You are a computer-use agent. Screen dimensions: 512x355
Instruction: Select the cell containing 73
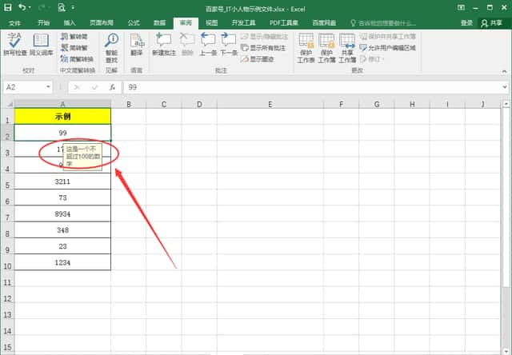point(62,197)
